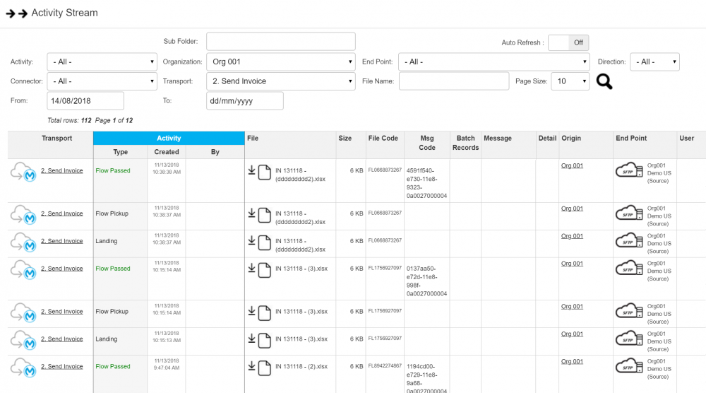Click the From date field showing 14/08/2018
The height and width of the screenshot is (393, 706).
[x=85, y=101]
